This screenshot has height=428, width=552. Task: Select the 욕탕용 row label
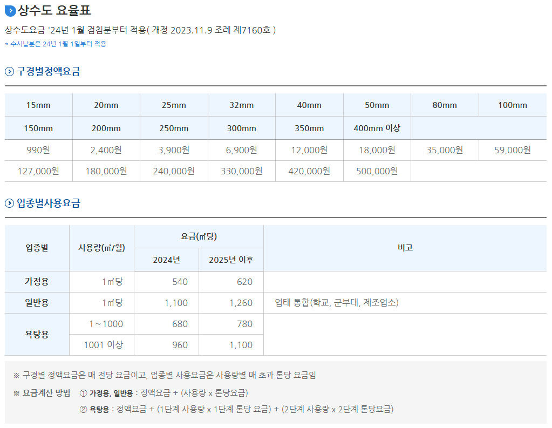click(x=36, y=335)
